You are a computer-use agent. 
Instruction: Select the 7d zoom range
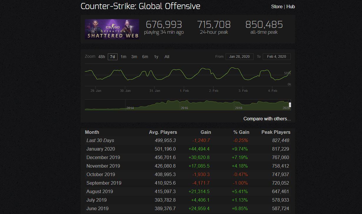(113, 57)
